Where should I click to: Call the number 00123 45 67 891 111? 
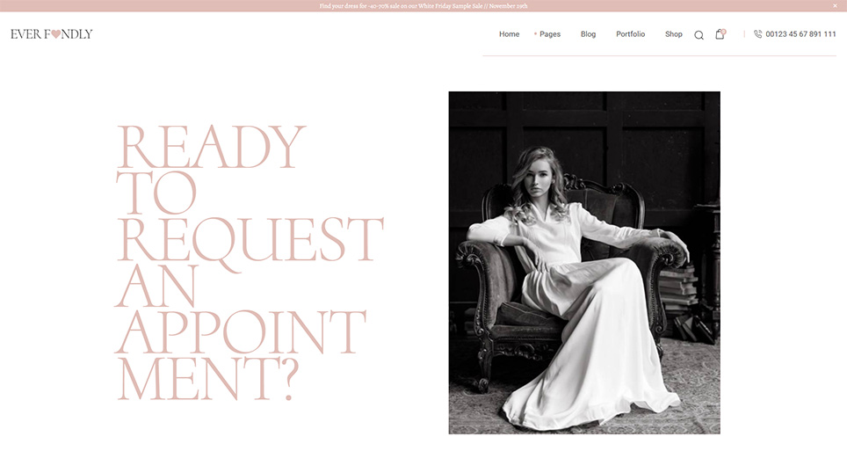tap(800, 34)
